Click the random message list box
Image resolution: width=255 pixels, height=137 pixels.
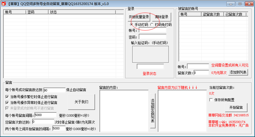tap(182, 111)
